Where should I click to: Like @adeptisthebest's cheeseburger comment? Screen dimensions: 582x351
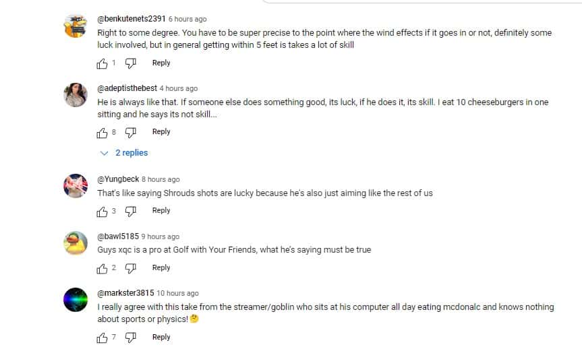[103, 132]
